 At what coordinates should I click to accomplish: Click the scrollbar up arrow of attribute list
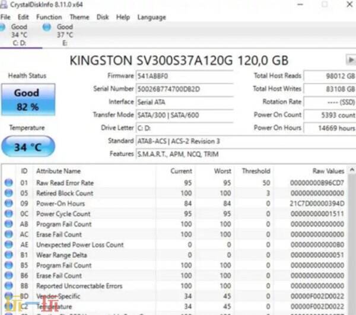point(352,170)
